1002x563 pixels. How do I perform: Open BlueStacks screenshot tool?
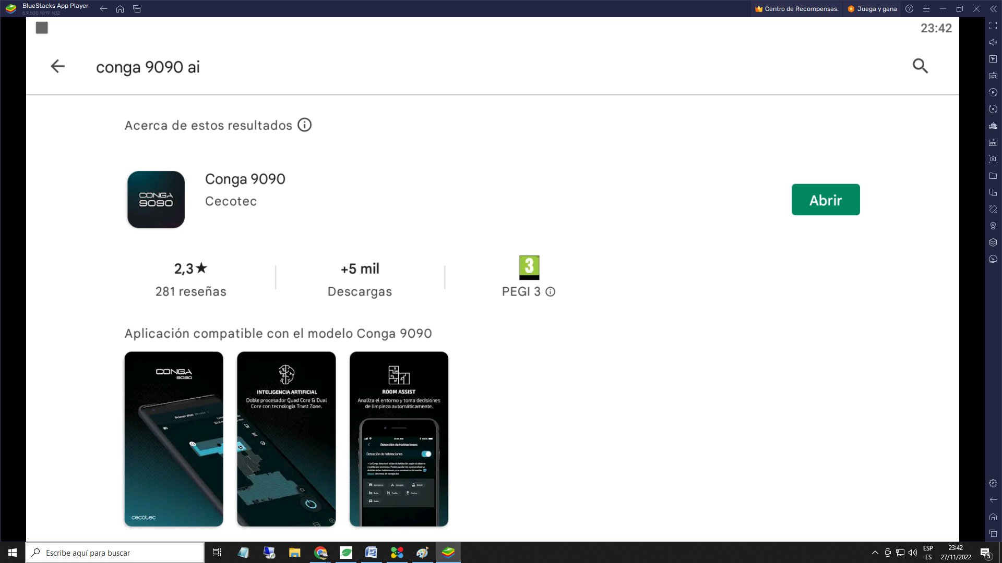(x=993, y=159)
